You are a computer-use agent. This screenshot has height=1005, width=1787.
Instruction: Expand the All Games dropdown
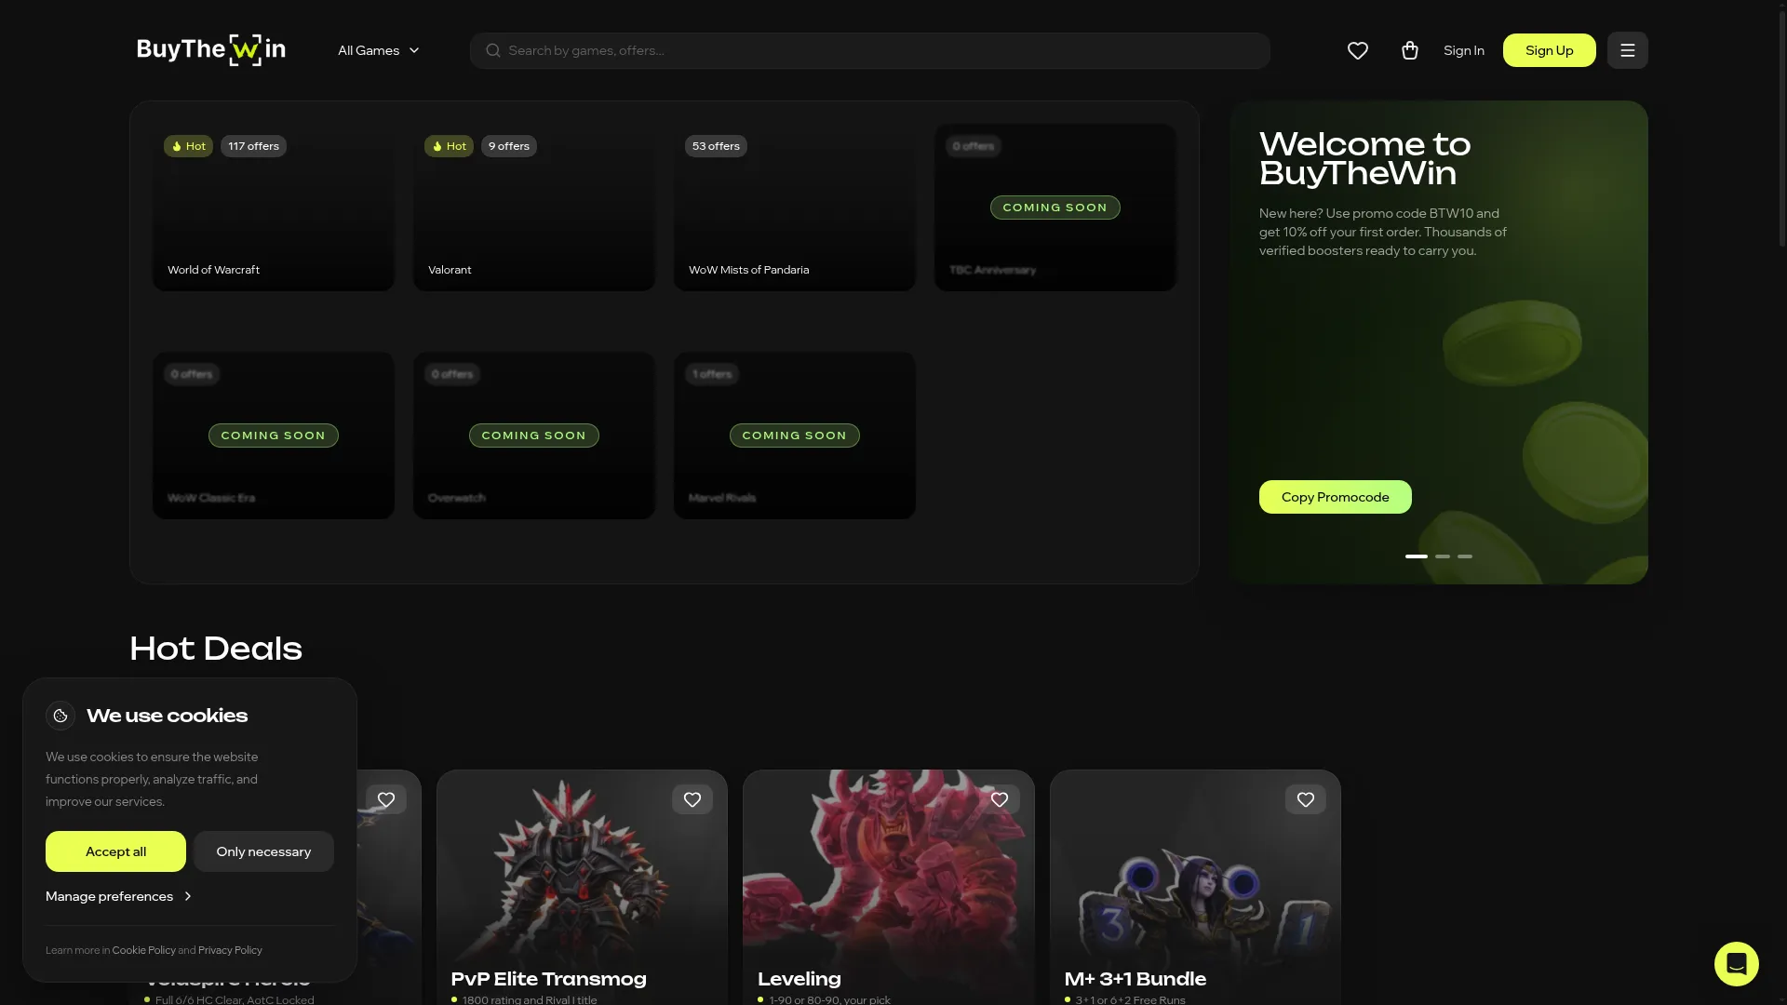(x=379, y=50)
